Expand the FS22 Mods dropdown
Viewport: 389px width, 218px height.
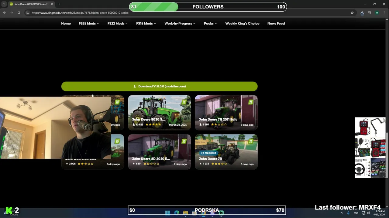click(x=117, y=23)
